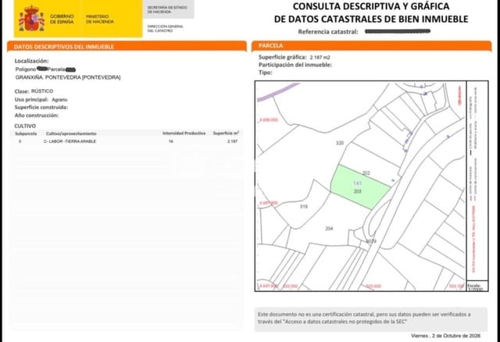Click the 'Superficie gráfica:' value '2.187 m2'
The height and width of the screenshot is (342, 500).
(x=320, y=57)
